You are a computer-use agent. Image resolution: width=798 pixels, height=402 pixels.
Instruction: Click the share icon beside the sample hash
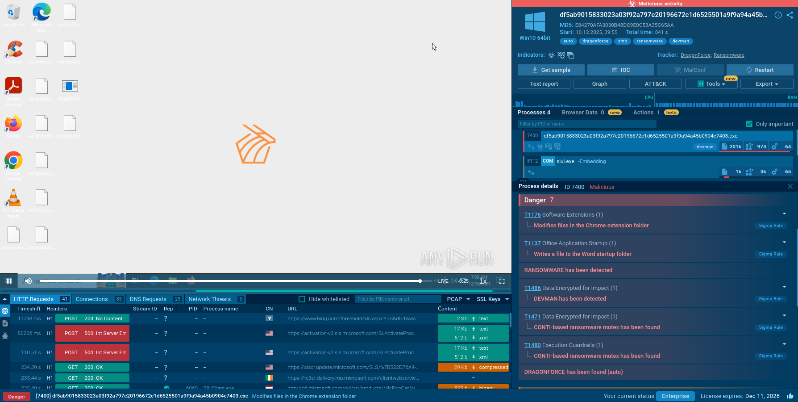pyautogui.click(x=790, y=15)
